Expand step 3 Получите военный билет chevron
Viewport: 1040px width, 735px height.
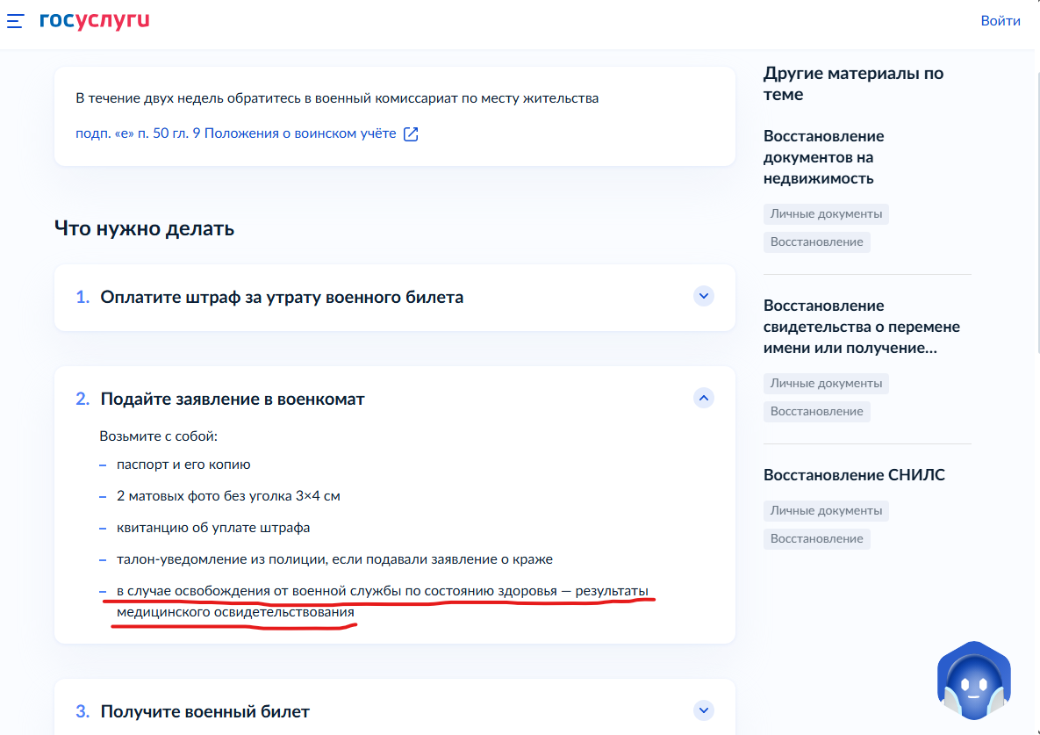[x=703, y=710]
